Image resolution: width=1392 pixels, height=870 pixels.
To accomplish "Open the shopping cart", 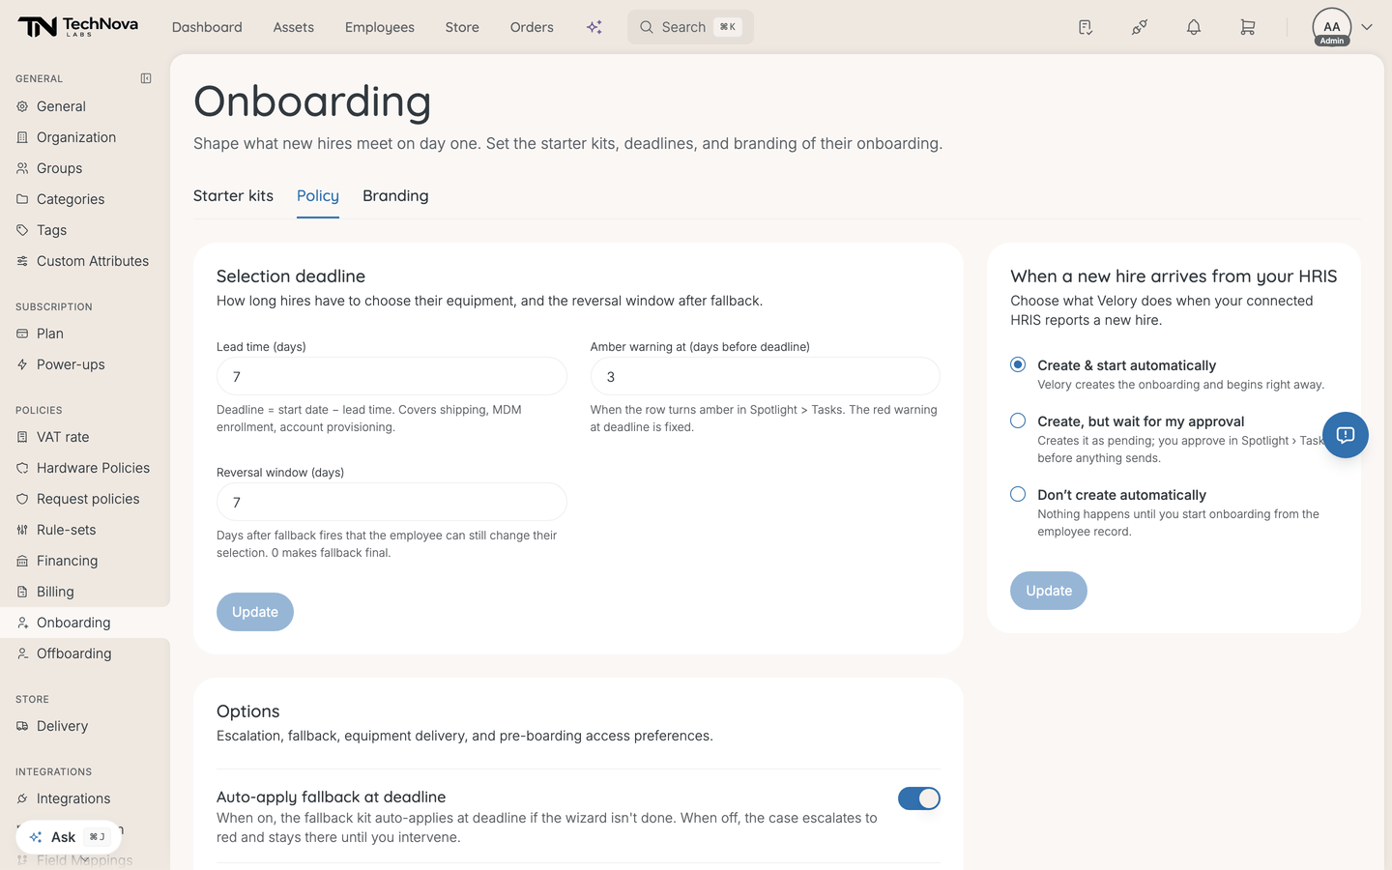I will pyautogui.click(x=1248, y=27).
